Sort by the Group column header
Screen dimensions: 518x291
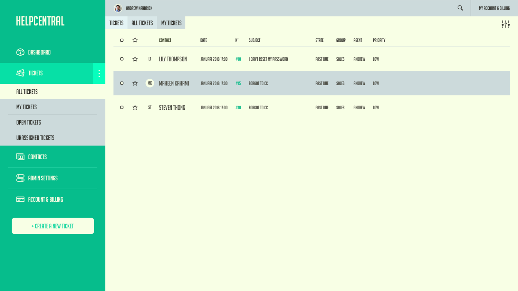pyautogui.click(x=341, y=40)
